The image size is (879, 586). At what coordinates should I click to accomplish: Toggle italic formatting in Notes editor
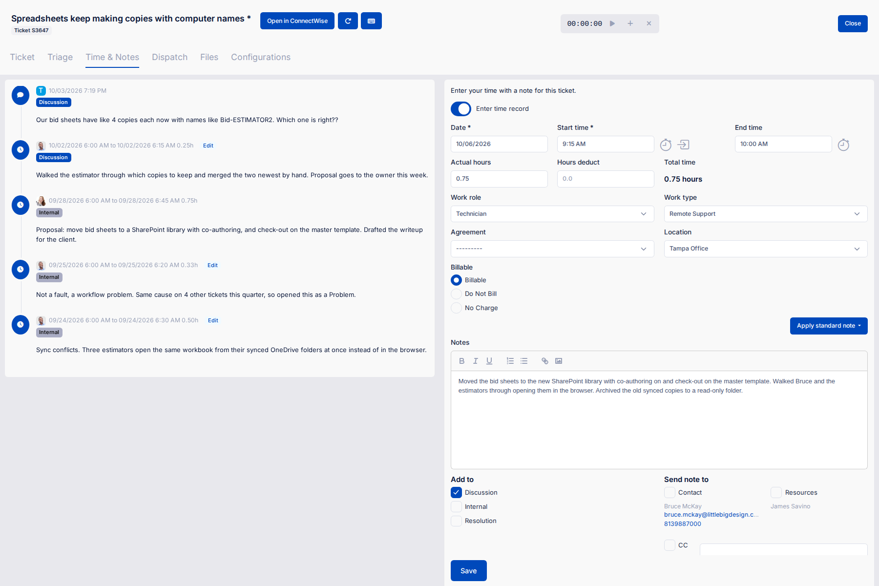(476, 361)
